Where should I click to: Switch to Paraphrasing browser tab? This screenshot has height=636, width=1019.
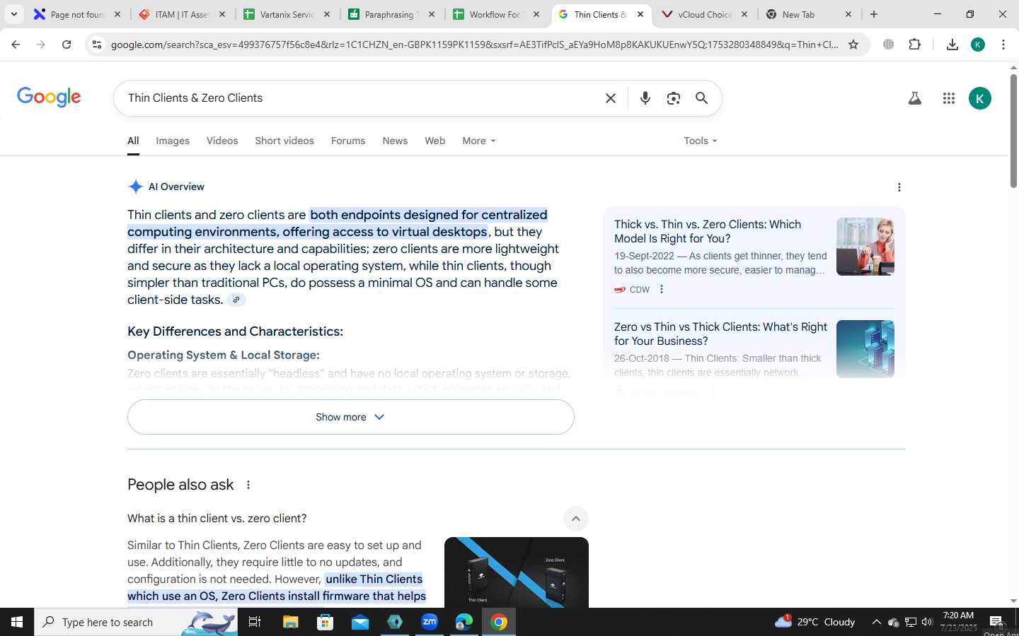(391, 14)
